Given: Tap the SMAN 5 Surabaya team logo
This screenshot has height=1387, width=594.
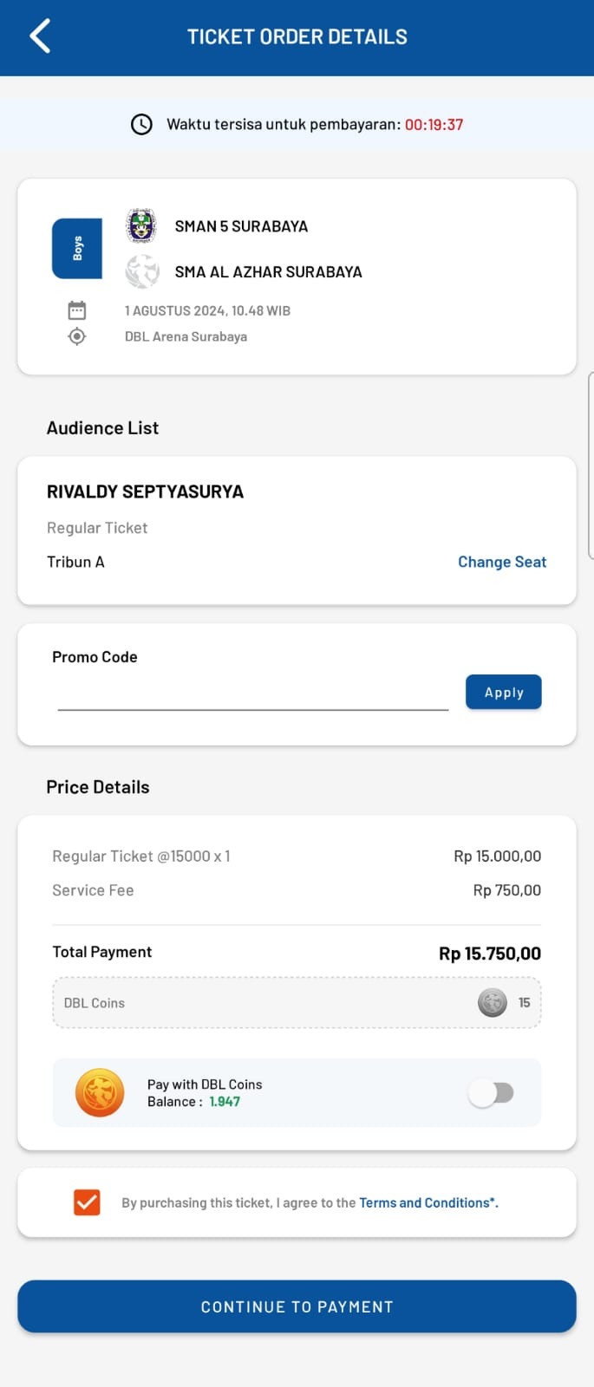Looking at the screenshot, I should point(141,226).
